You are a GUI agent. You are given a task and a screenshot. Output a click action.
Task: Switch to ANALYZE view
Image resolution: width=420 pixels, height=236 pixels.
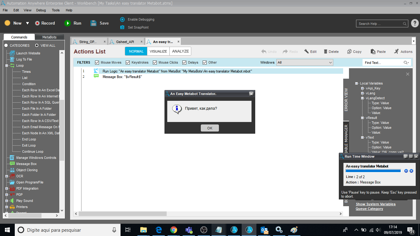tap(180, 51)
